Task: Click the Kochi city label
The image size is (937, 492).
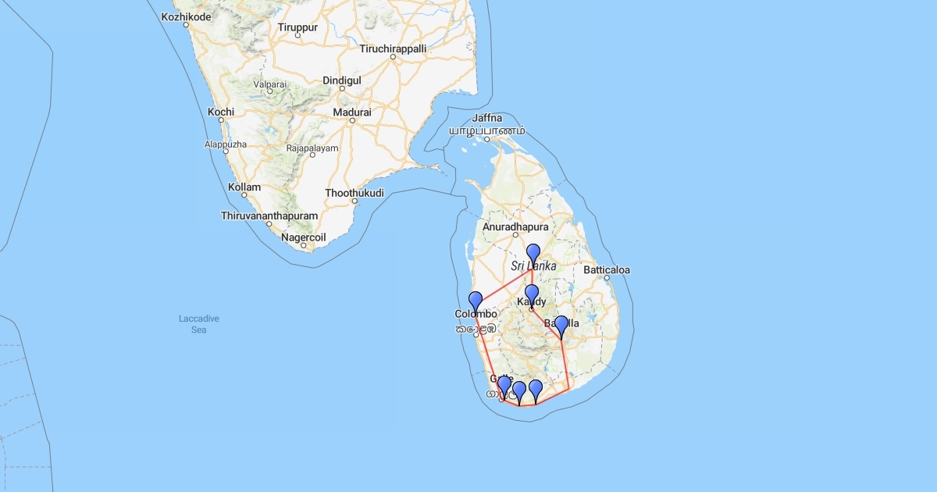Action: coord(221,112)
